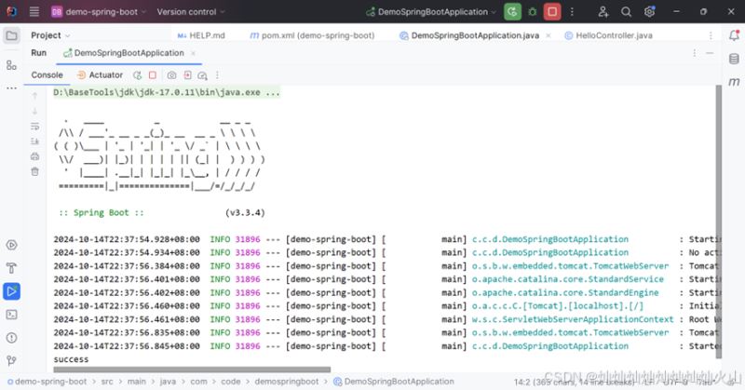Open console toolbar more options
Image resolution: width=745 pixels, height=390 pixels.
(218, 75)
